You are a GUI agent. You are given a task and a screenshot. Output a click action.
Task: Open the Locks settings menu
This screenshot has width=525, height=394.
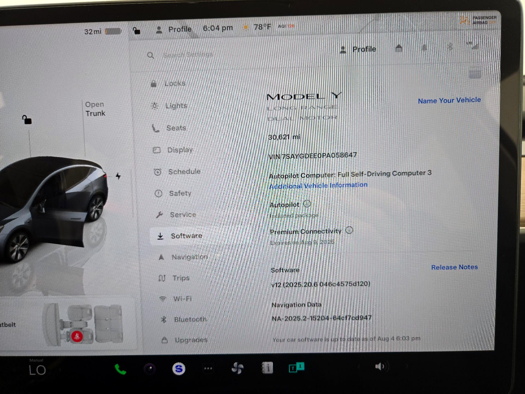coord(168,83)
